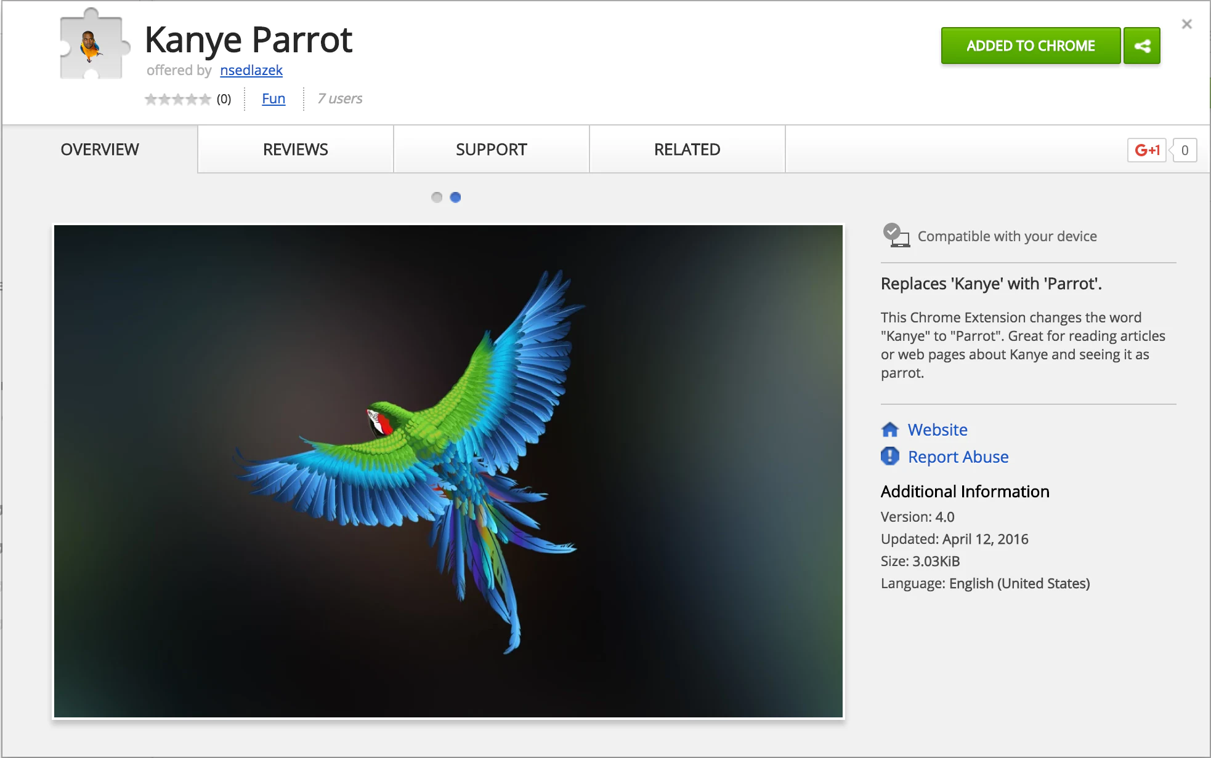The width and height of the screenshot is (1211, 758).
Task: Click the G+1 counter showing zero
Action: 1183,150
